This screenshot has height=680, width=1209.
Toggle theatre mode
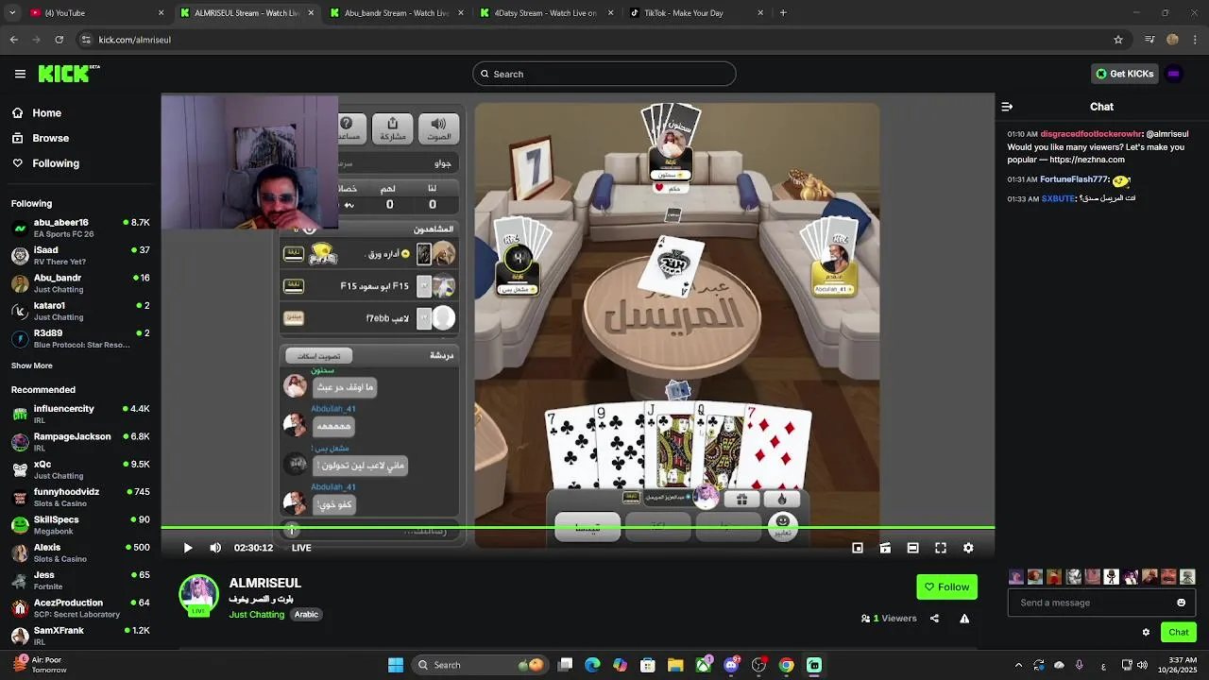pyautogui.click(x=912, y=548)
